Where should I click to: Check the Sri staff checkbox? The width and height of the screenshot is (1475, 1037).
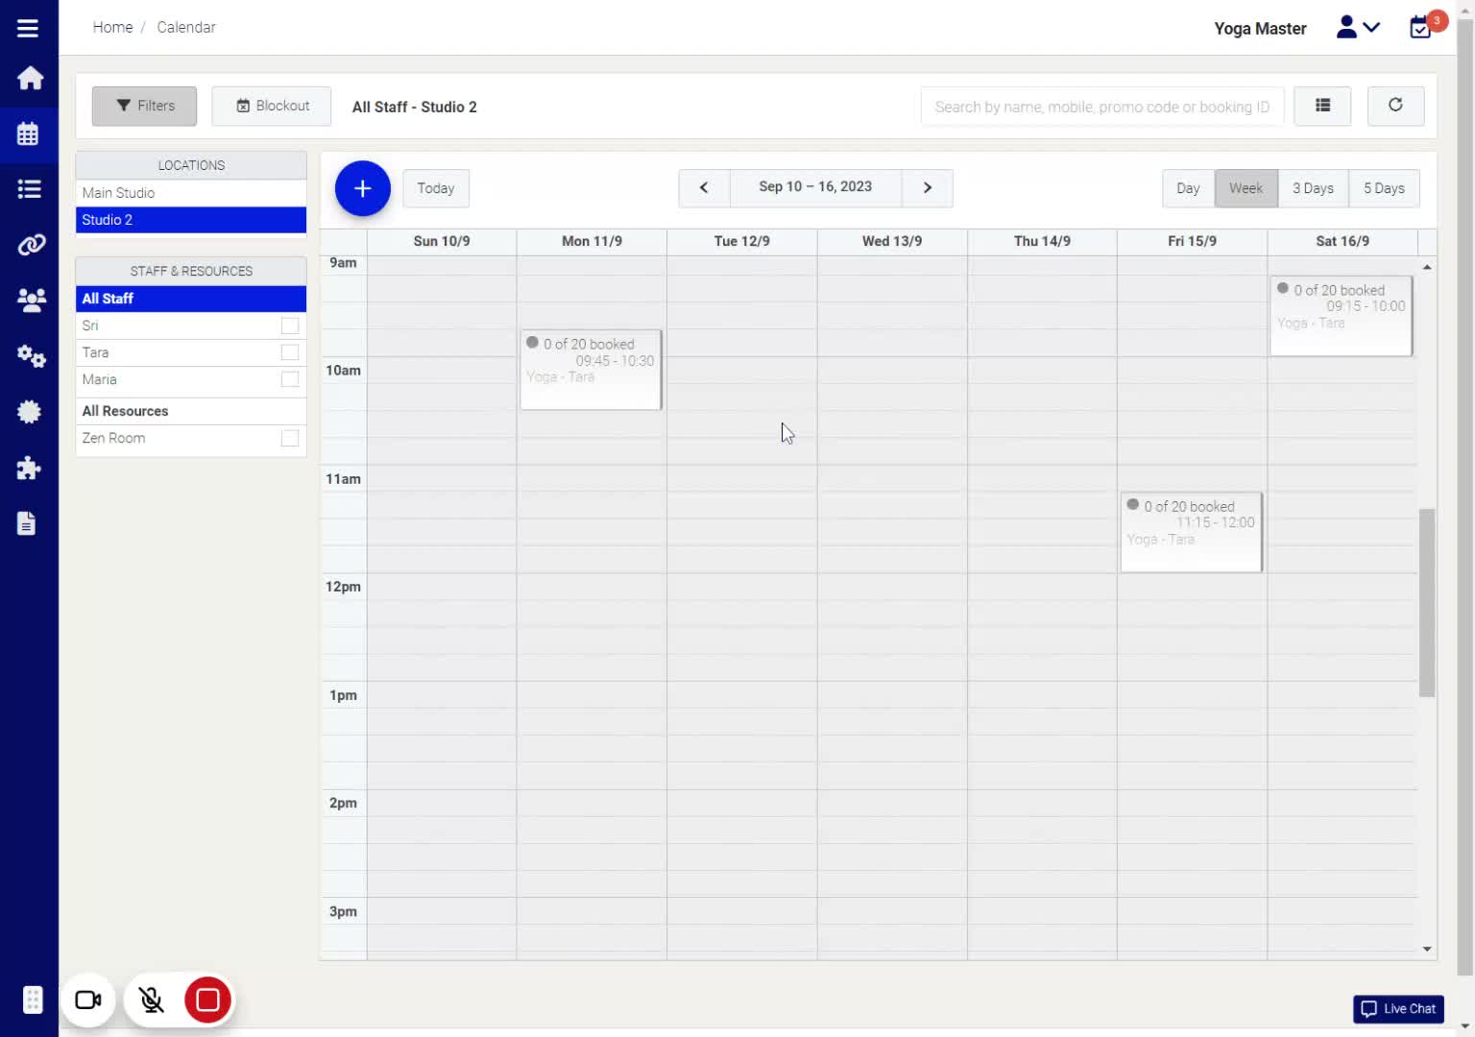[289, 326]
